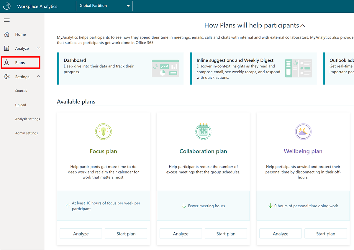Click the Collaboration plan heading
The width and height of the screenshot is (354, 250).
pos(203,151)
